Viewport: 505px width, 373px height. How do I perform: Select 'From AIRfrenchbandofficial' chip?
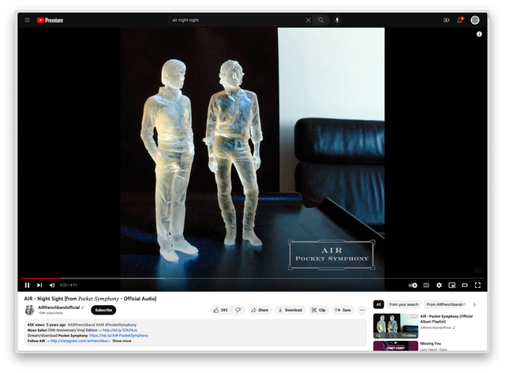click(446, 304)
